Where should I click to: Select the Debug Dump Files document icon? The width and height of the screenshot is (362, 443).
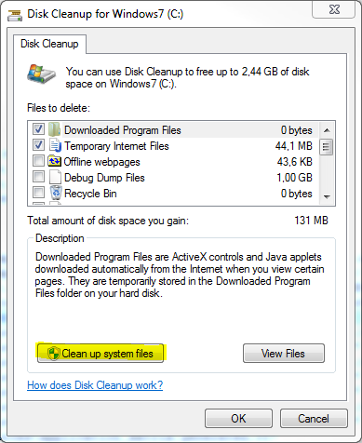click(55, 177)
